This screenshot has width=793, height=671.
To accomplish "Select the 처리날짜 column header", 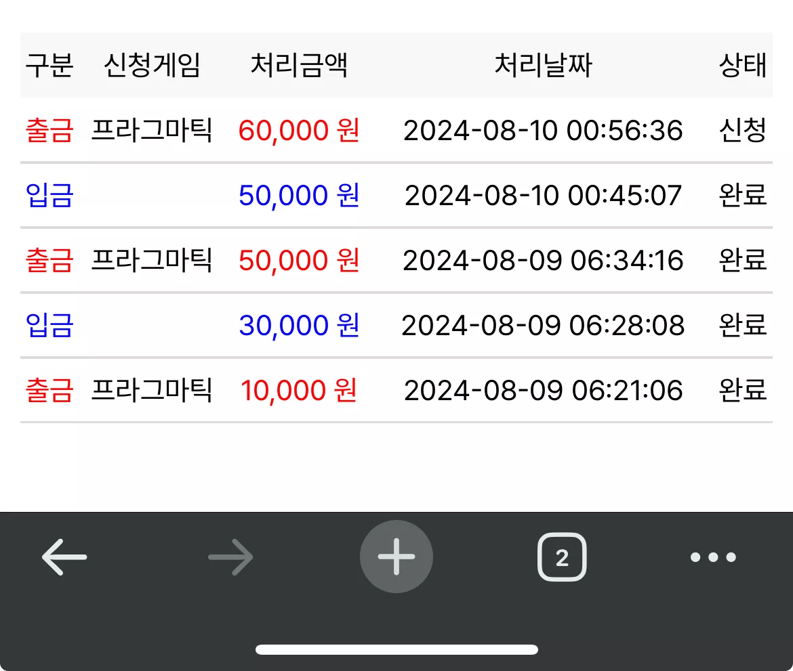I will point(543,65).
